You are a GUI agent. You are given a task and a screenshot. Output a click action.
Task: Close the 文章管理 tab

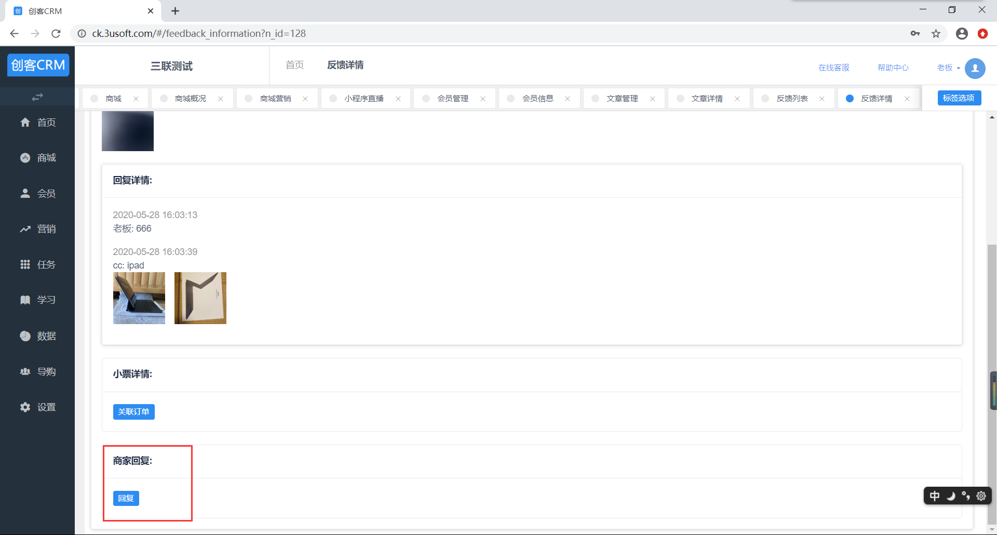pos(653,99)
